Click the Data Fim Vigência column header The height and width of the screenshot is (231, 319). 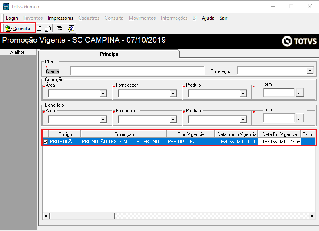click(x=280, y=134)
